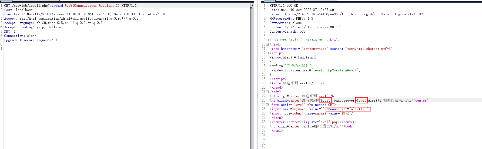Collapse the DOCTYPE html fold on line 9
The width and height of the screenshot is (482, 149).
267,40
